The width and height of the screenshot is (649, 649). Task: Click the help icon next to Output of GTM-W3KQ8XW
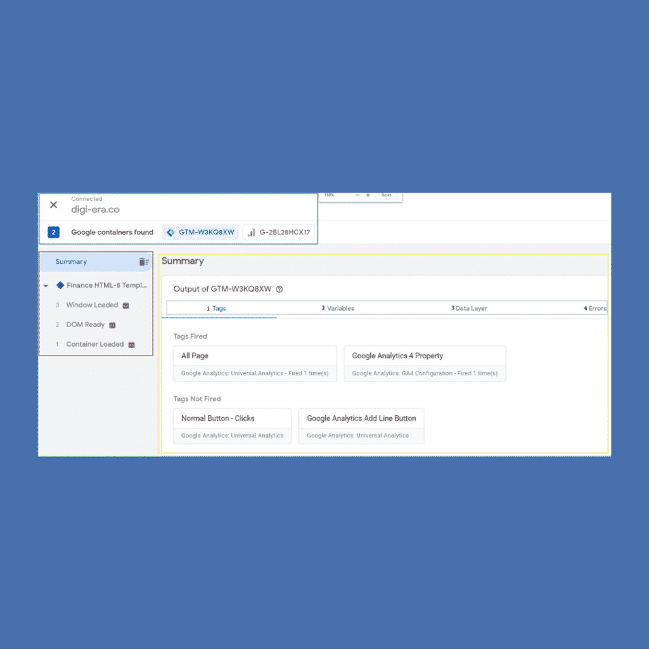click(x=280, y=289)
